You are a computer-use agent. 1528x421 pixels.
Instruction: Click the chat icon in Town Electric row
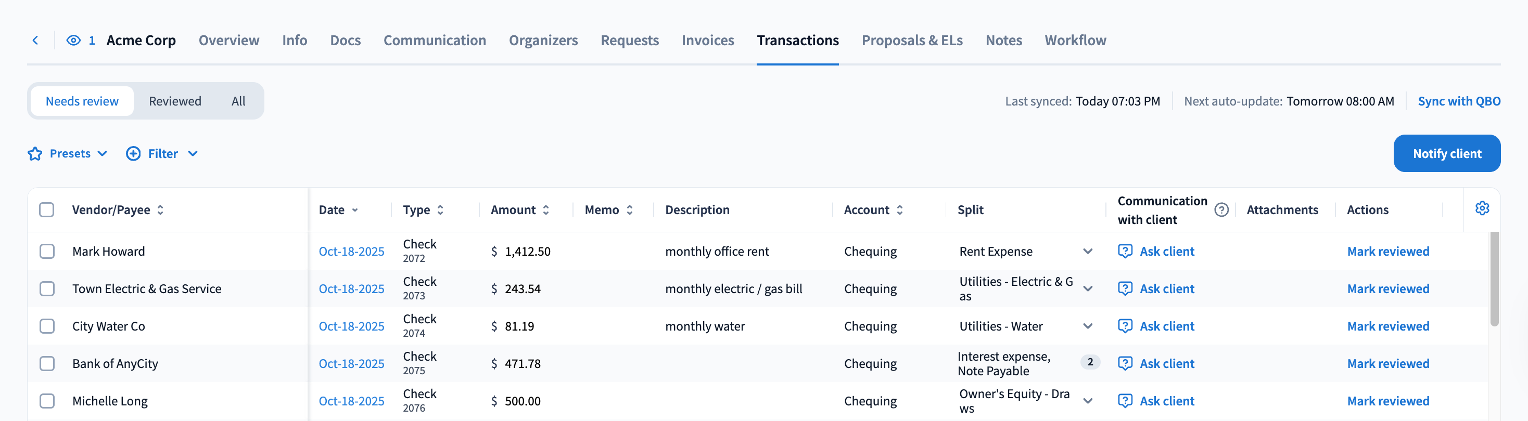pyautogui.click(x=1125, y=288)
